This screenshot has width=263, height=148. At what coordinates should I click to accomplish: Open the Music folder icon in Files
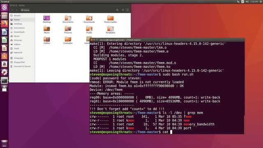(46, 30)
